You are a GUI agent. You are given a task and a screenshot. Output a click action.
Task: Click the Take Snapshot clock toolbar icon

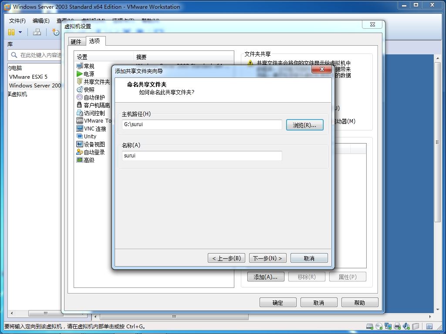point(55,32)
